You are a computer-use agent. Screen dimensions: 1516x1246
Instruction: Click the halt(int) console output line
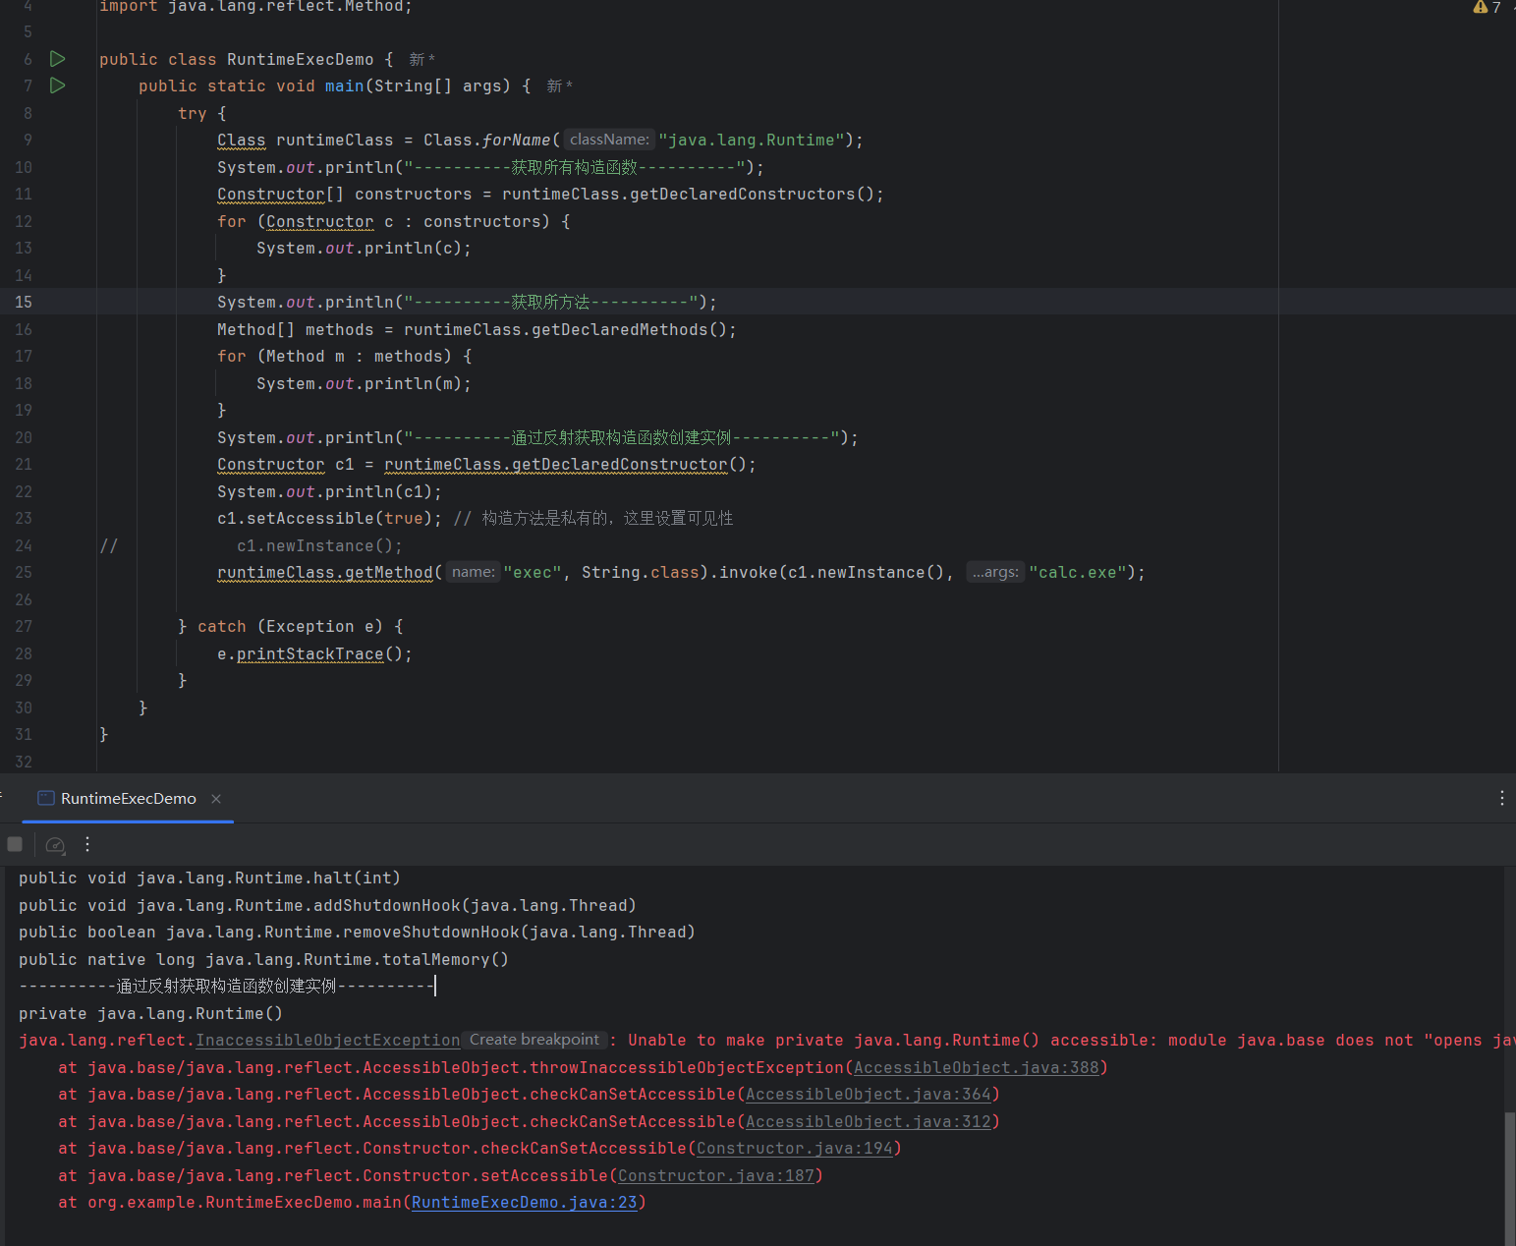(x=209, y=878)
